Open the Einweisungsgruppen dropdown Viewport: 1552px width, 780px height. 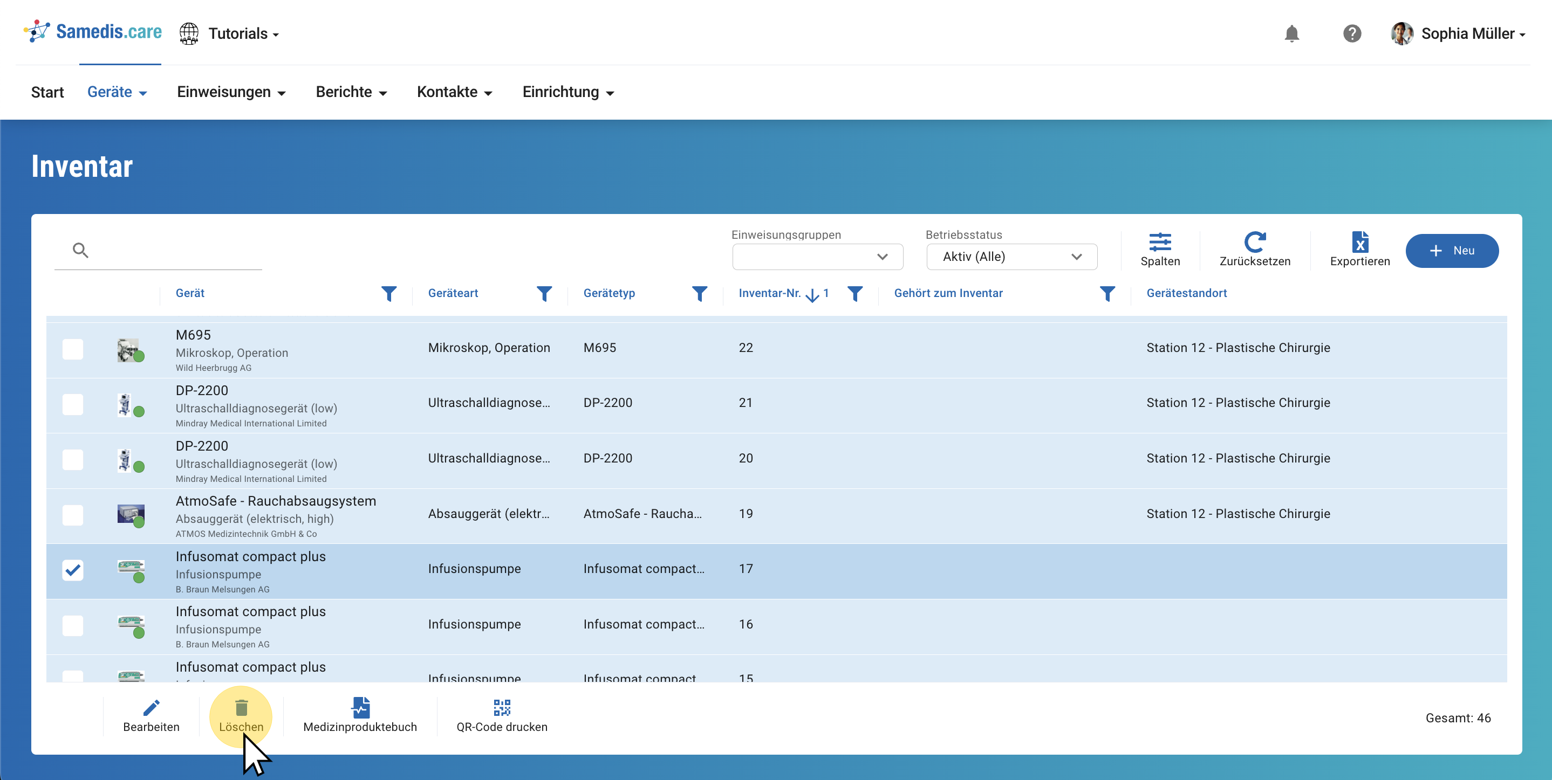coord(817,257)
